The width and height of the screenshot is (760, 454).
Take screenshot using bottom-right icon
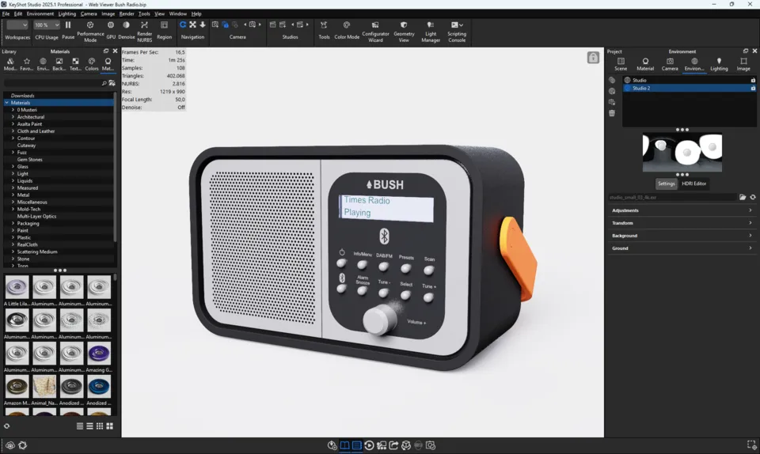coord(751,445)
